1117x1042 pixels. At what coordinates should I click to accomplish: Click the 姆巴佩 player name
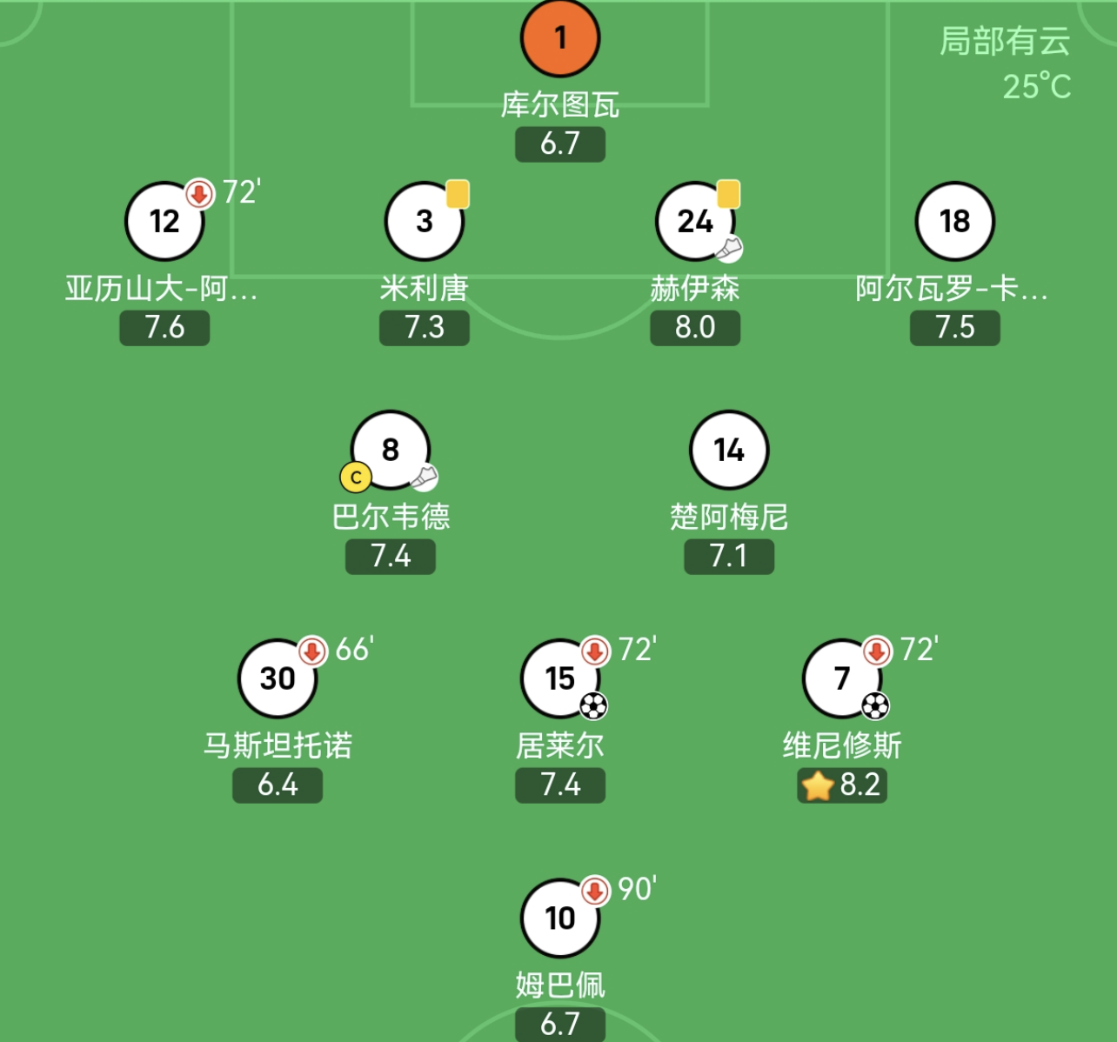pyautogui.click(x=560, y=985)
